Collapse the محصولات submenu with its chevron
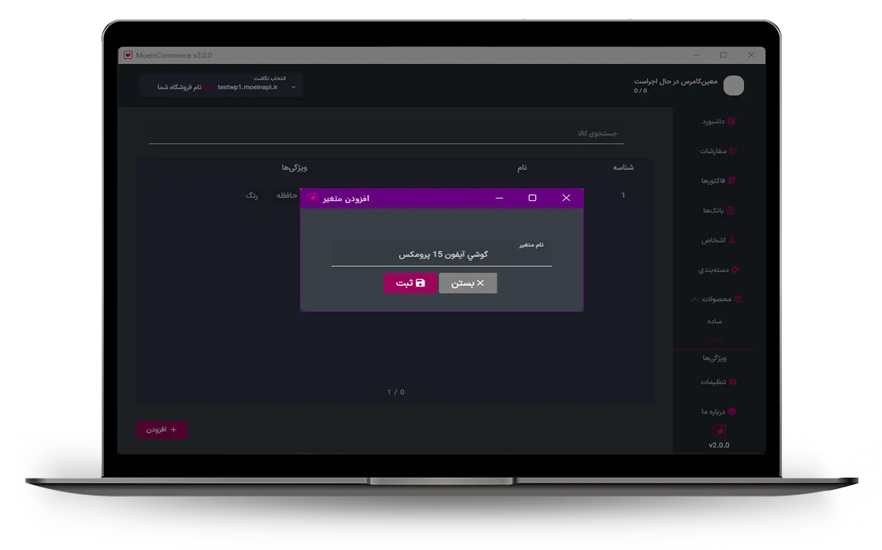The width and height of the screenshot is (882, 550). pos(695,299)
